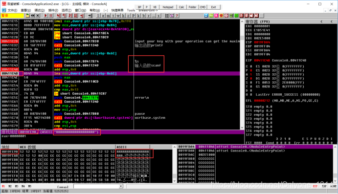The width and height of the screenshot is (338, 194).
Task: Click the Exit quick button
Action: click(x=213, y=7)
